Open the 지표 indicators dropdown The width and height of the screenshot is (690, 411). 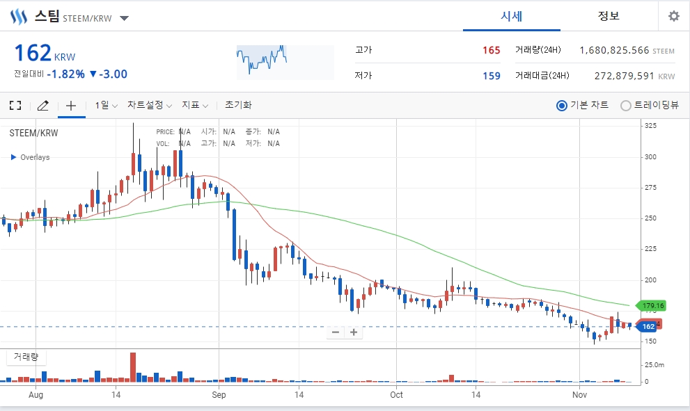point(195,105)
